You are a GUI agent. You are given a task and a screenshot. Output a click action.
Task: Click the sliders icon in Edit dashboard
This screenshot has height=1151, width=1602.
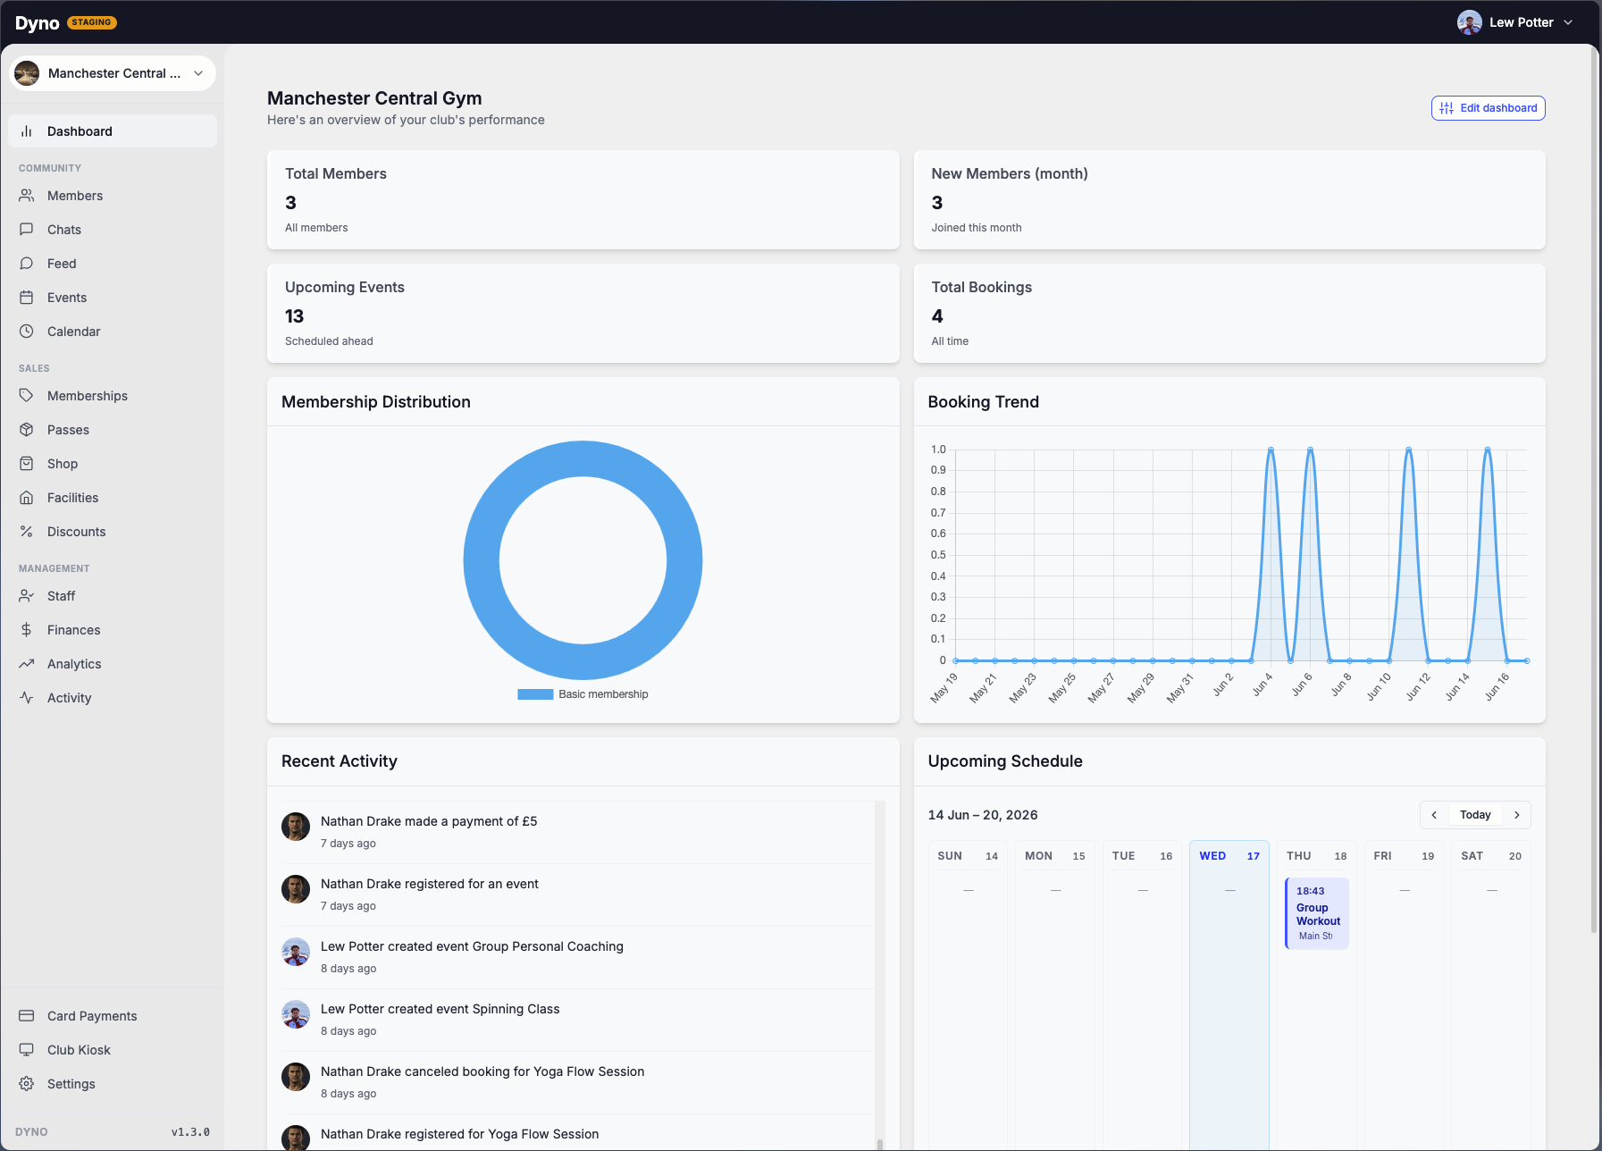(x=1447, y=108)
